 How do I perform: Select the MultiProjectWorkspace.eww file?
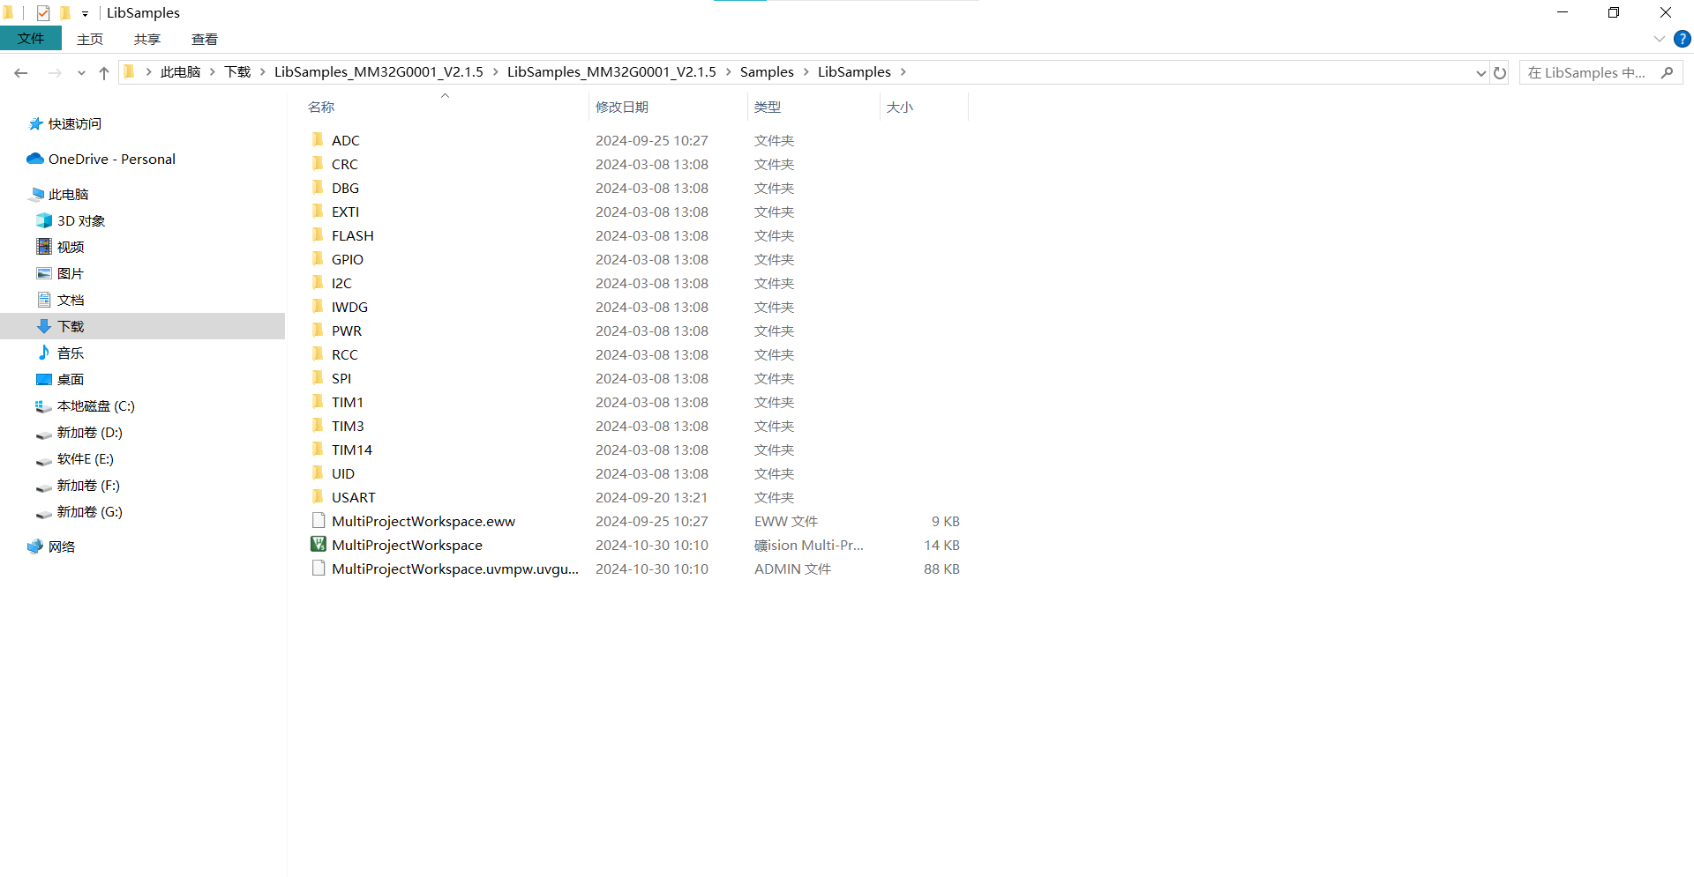423,522
